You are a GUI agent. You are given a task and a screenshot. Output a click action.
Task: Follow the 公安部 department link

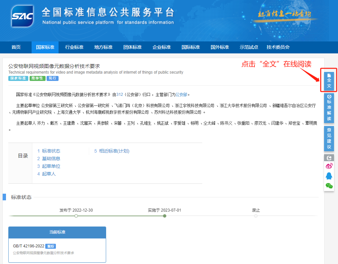pos(181,95)
